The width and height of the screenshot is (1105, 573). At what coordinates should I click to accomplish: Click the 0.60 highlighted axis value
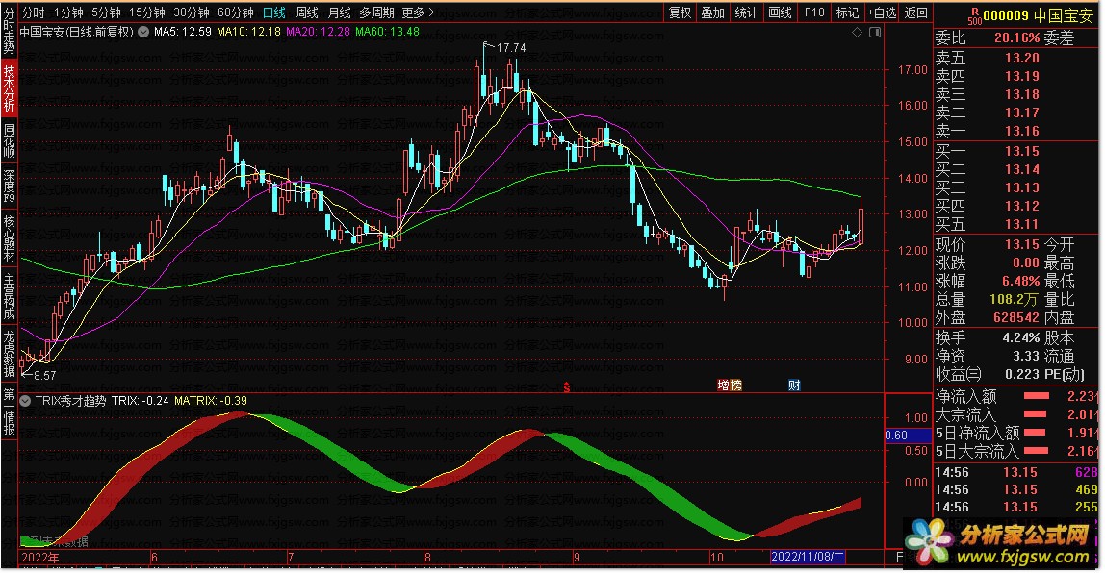click(908, 436)
